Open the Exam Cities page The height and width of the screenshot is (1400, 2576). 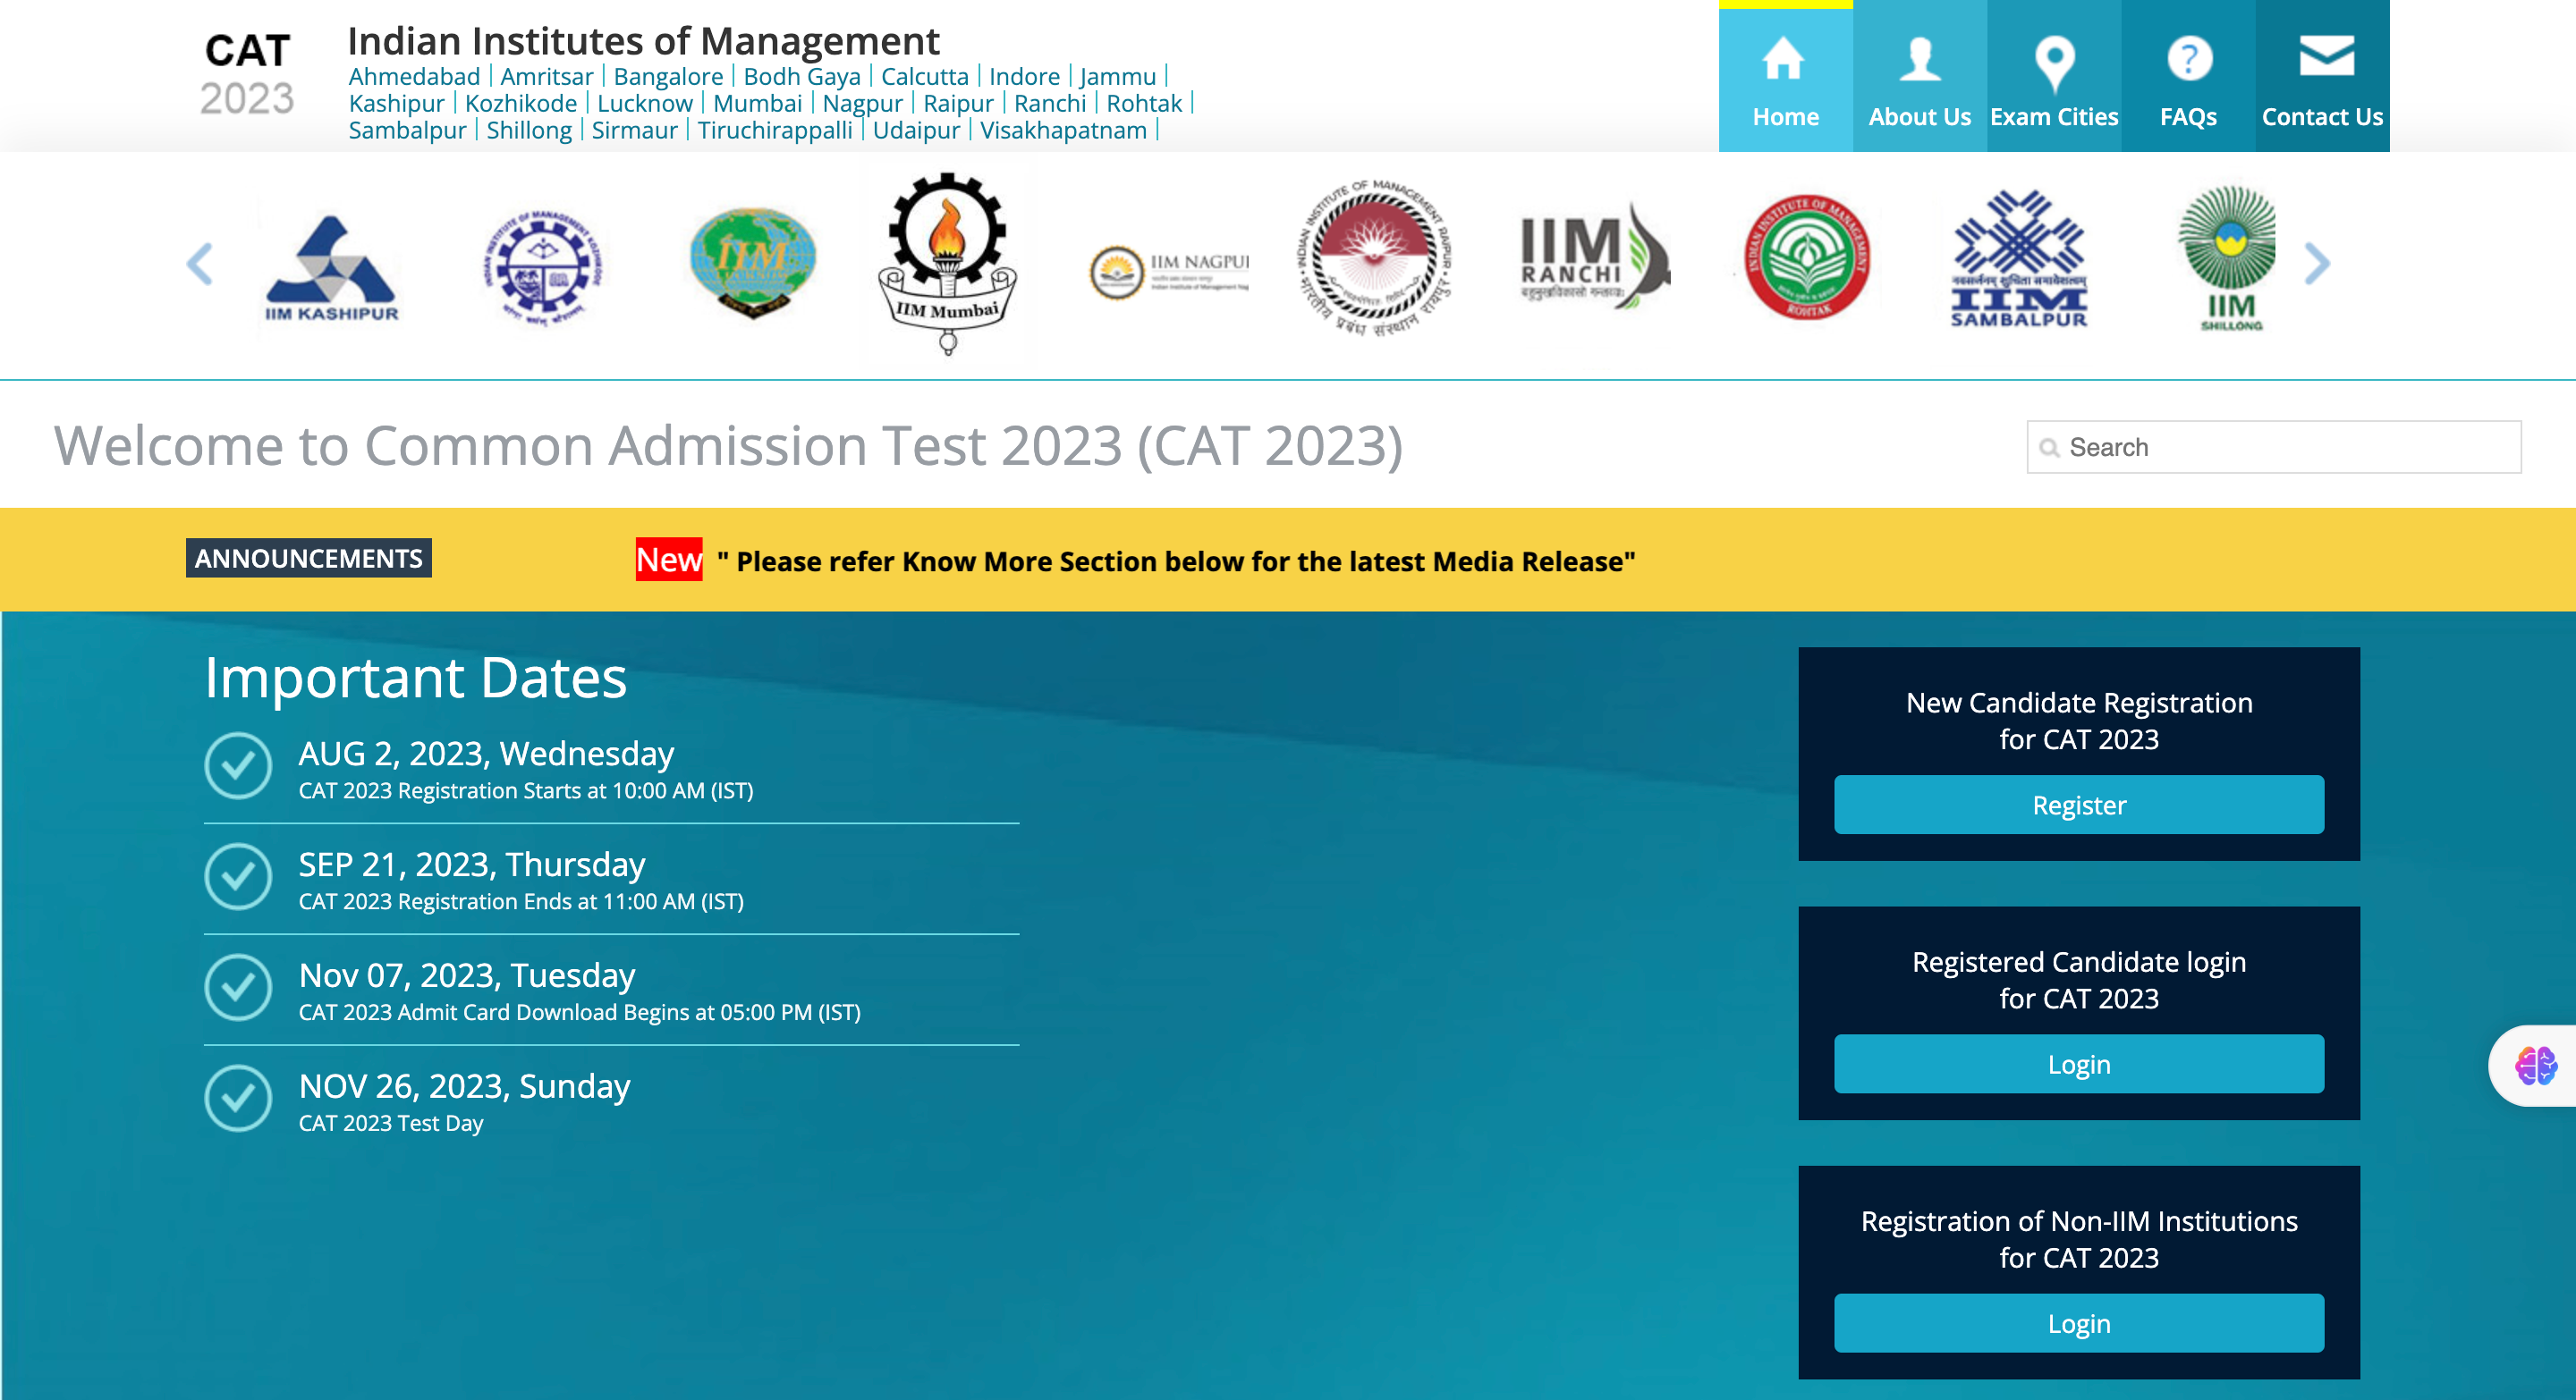pyautogui.click(x=2053, y=77)
